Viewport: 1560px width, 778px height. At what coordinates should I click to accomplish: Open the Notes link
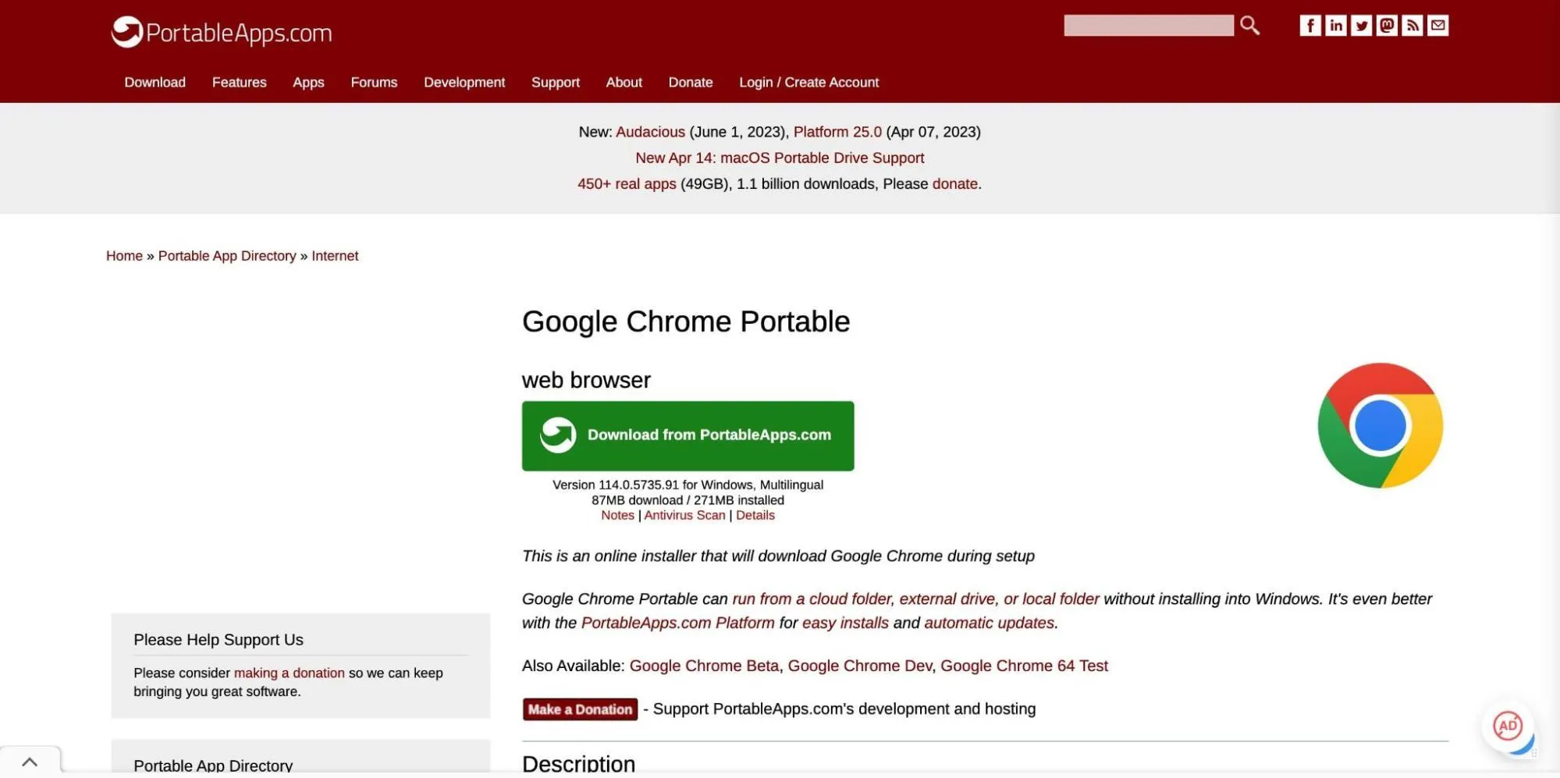pos(617,515)
